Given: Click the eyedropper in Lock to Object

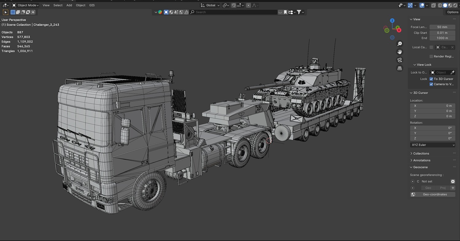Looking at the screenshot, I should 452,72.
